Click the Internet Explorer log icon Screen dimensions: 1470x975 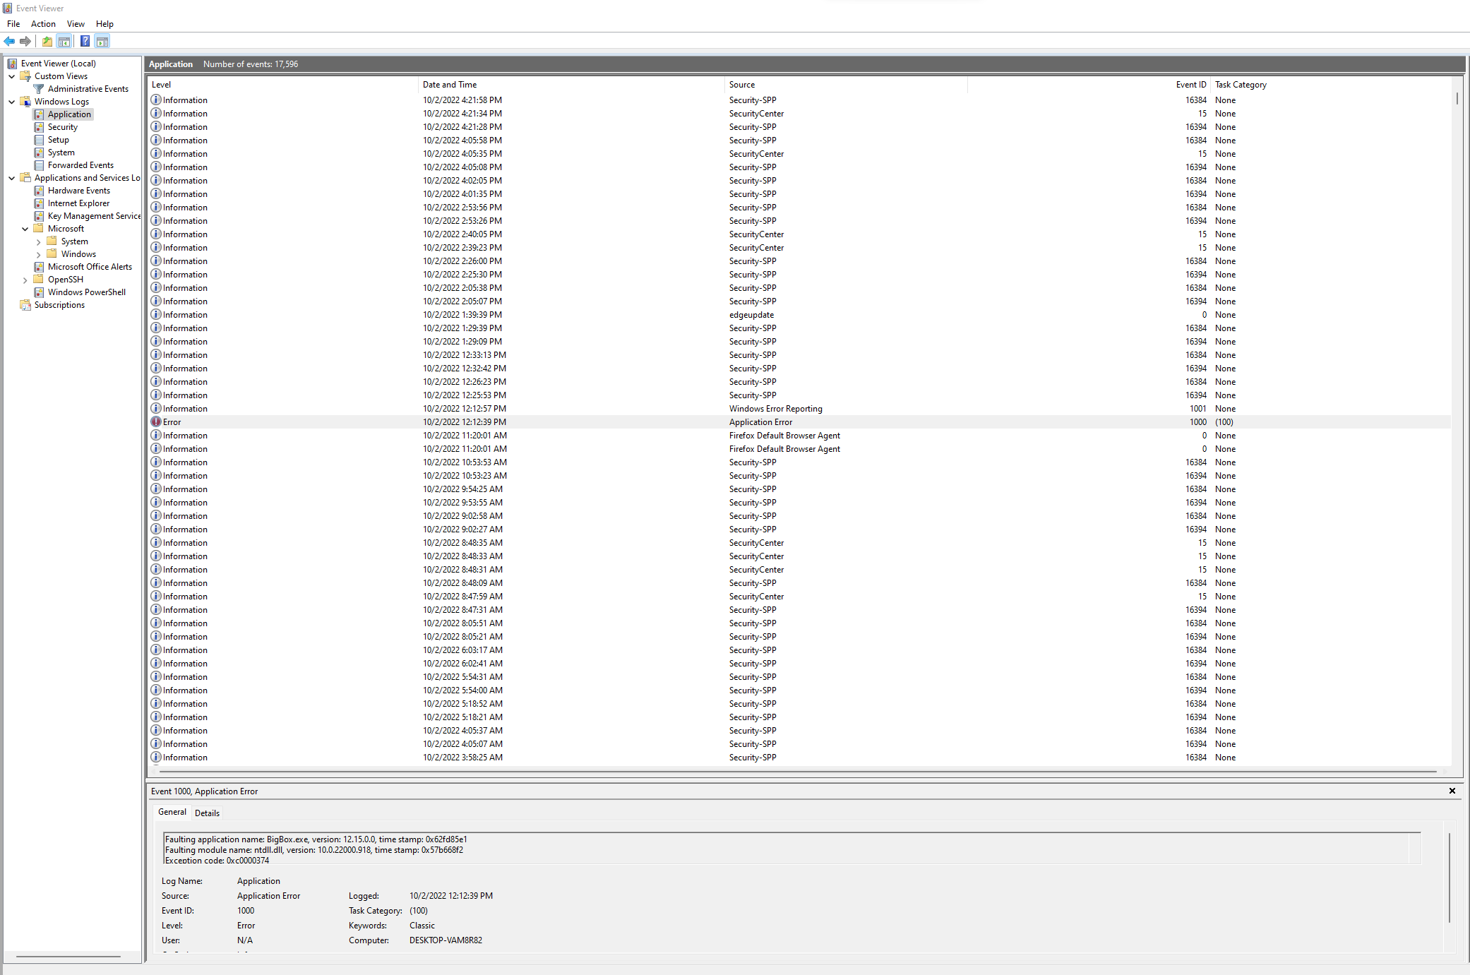point(39,203)
